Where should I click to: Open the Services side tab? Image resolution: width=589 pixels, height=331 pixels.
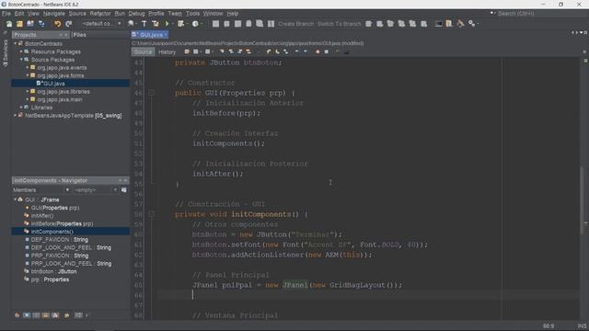click(x=6, y=52)
